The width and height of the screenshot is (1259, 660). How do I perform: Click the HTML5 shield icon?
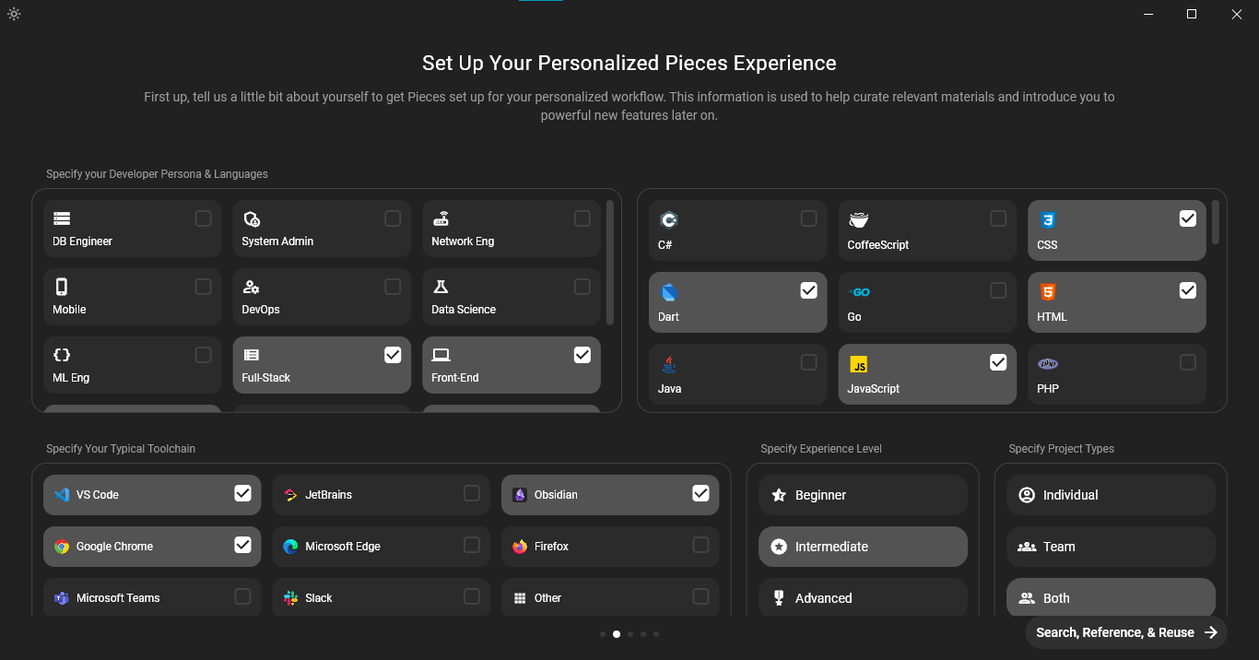1048,292
